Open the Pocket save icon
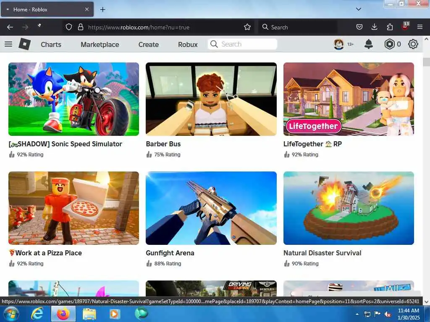 tap(359, 27)
